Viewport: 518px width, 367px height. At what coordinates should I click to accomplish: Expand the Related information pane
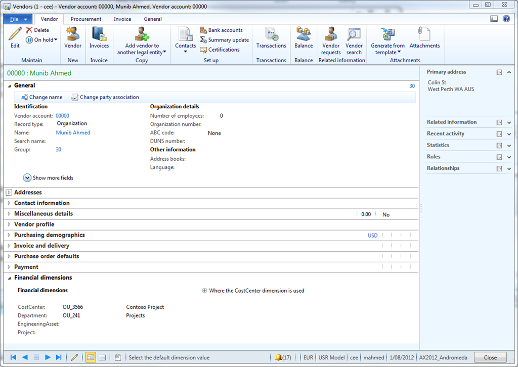click(x=509, y=122)
